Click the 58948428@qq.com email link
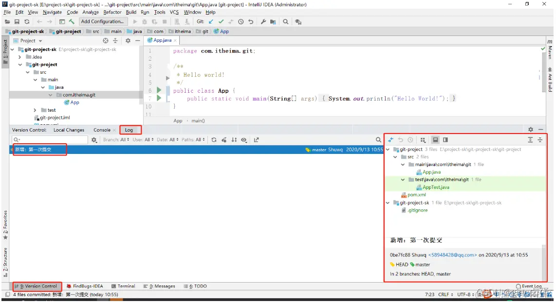556x302 pixels. pyautogui.click(x=452, y=254)
